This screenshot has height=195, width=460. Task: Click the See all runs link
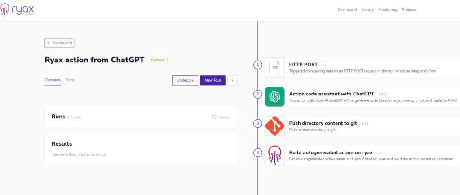pos(225,117)
